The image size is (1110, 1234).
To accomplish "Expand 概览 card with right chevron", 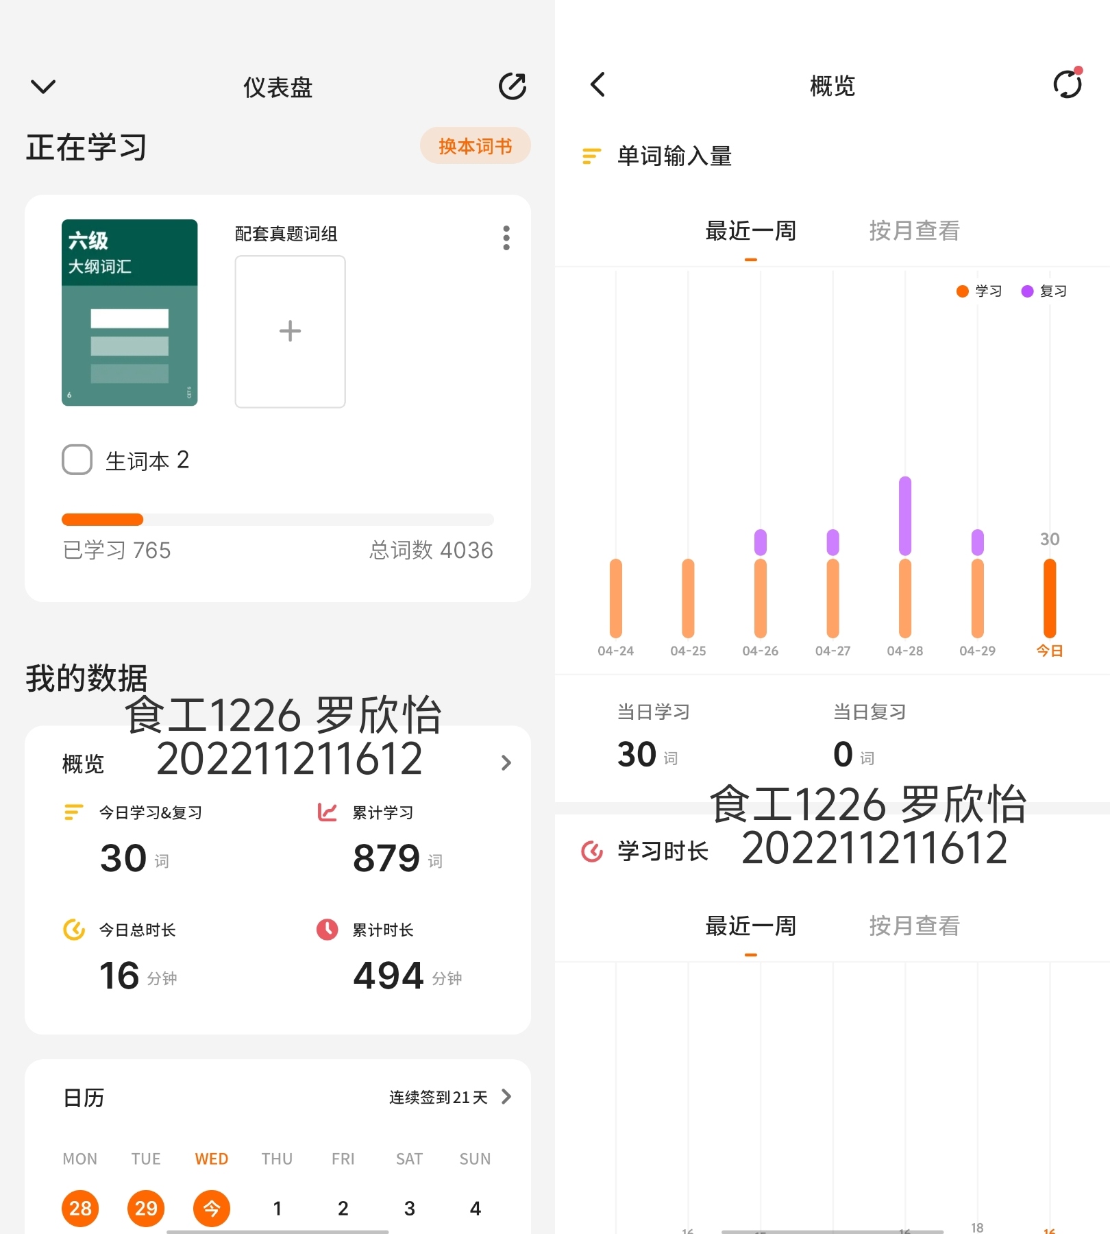I will [x=506, y=763].
